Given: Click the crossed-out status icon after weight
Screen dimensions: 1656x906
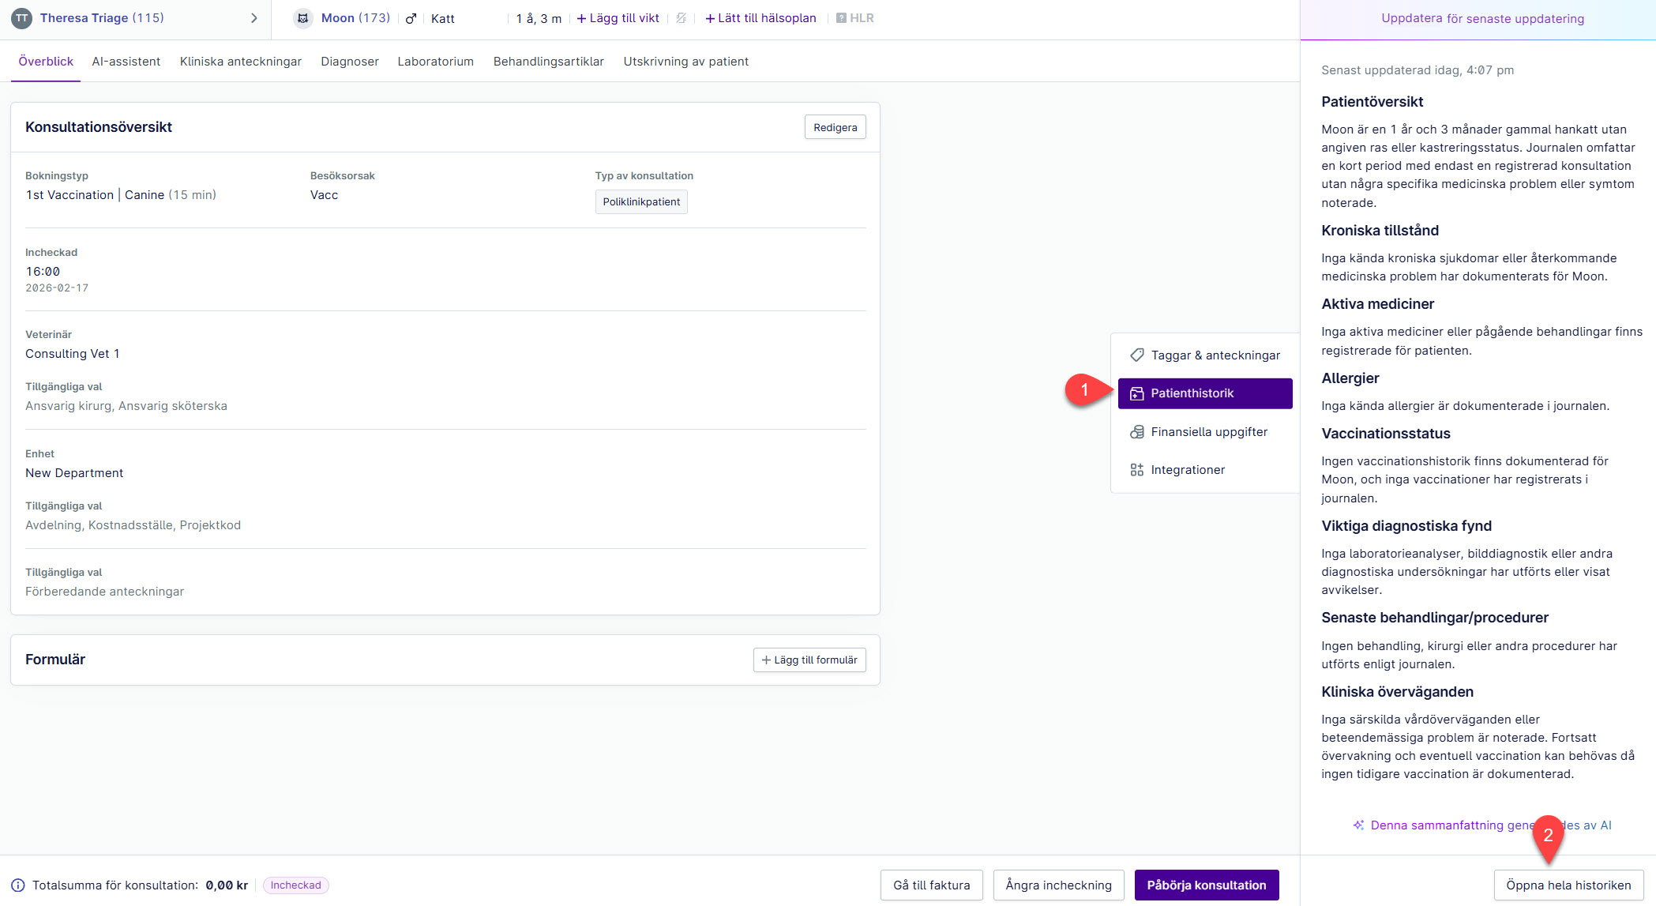Looking at the screenshot, I should (x=682, y=18).
